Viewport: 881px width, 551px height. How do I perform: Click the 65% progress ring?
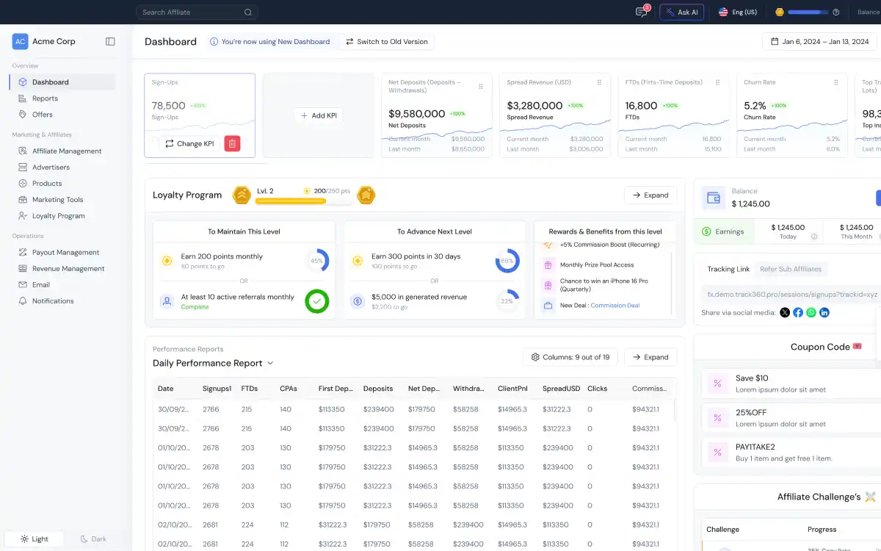click(507, 261)
